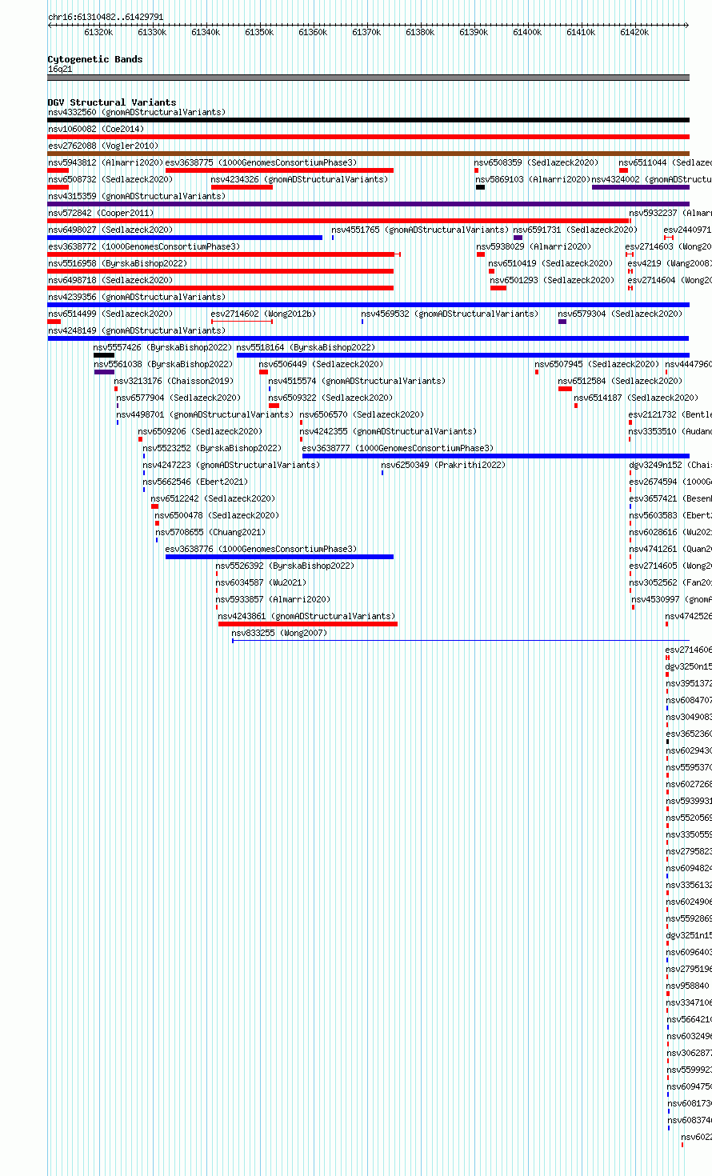
Task: Click nsv4242355 gnomAD variant label
Action: [x=388, y=431]
